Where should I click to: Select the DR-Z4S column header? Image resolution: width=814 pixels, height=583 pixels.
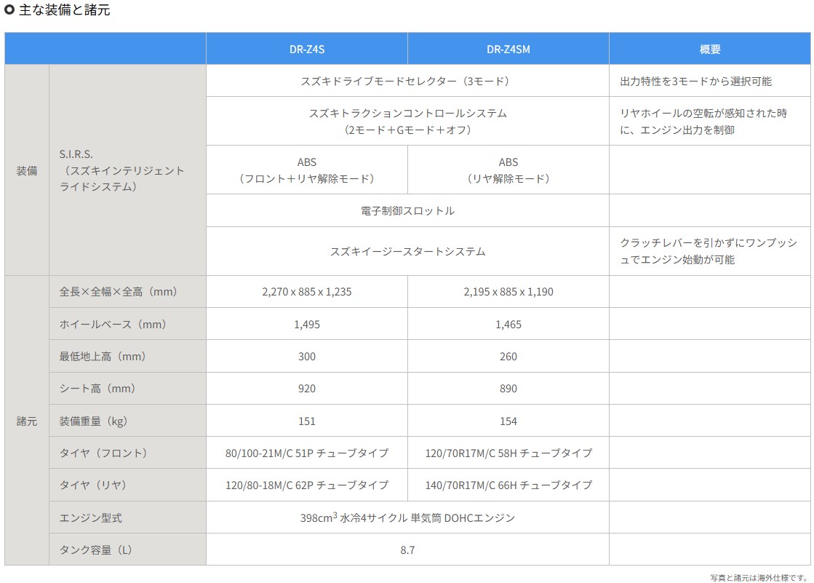click(306, 49)
